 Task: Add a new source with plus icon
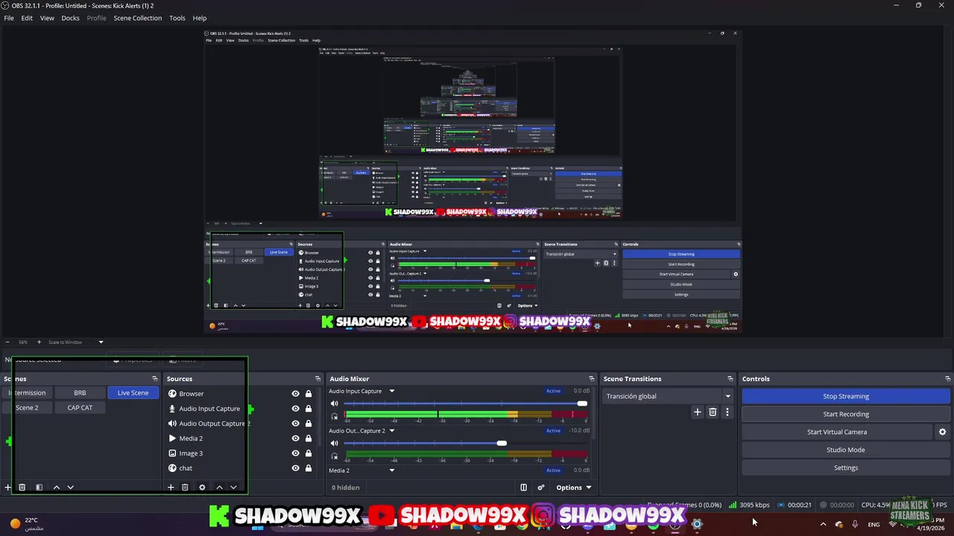(x=171, y=488)
